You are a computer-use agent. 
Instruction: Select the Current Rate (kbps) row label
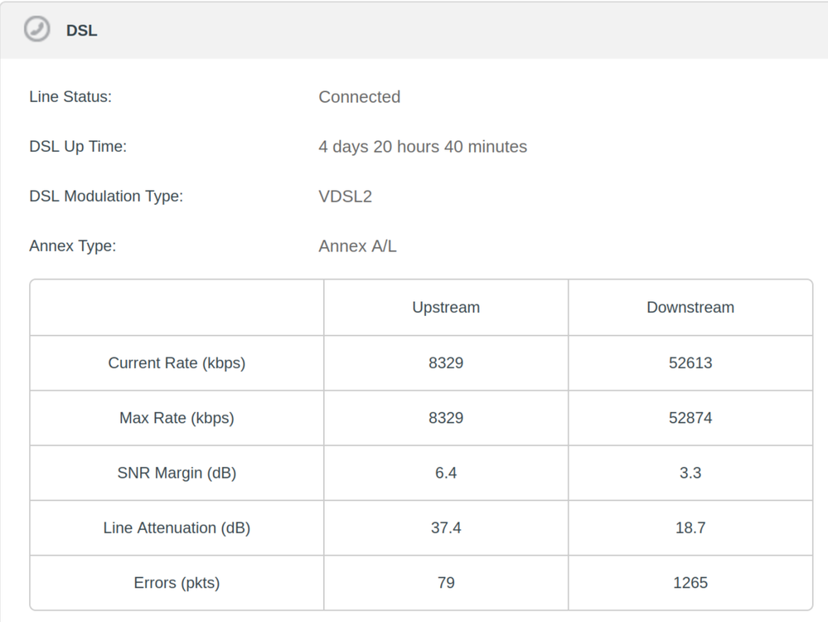tap(177, 363)
